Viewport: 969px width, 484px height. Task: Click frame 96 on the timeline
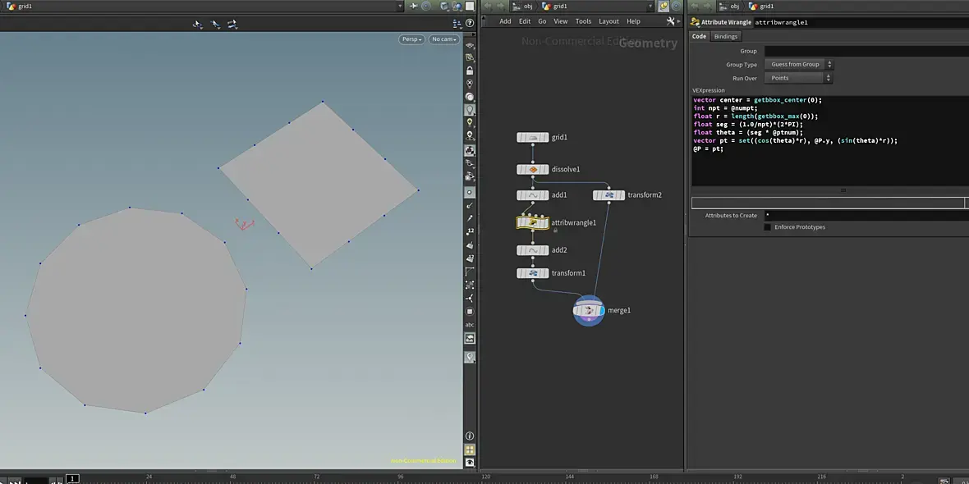pyautogui.click(x=401, y=477)
